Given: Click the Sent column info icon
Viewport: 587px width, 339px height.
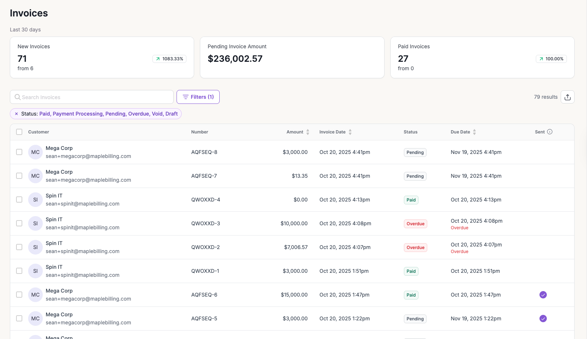Looking at the screenshot, I should 549,132.
